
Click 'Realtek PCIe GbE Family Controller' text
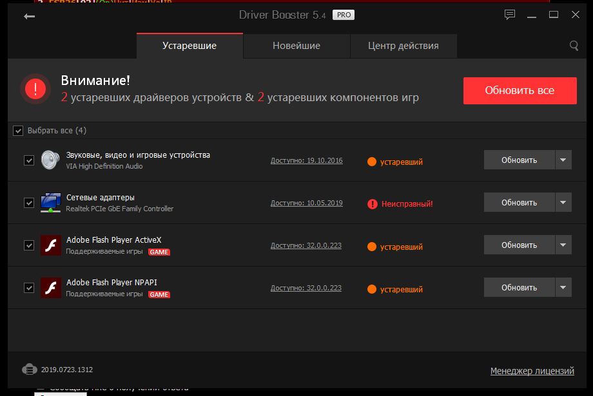click(119, 209)
